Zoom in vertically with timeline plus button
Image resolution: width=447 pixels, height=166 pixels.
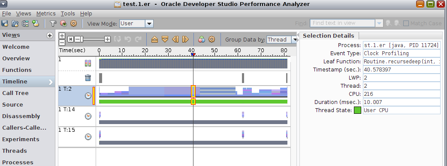(x=62, y=36)
